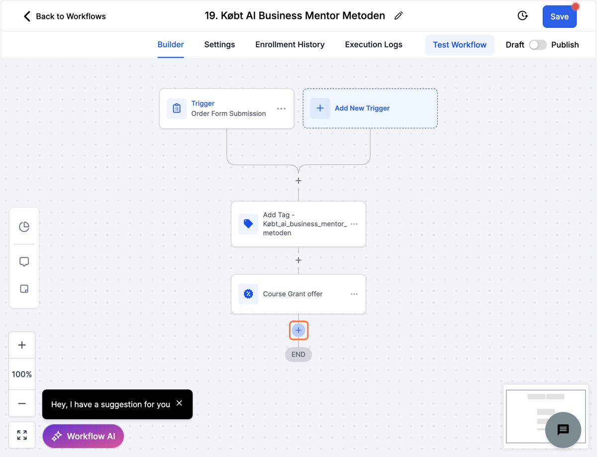Open the stats pie chart view
Viewport: 597px width, 457px height.
(24, 227)
